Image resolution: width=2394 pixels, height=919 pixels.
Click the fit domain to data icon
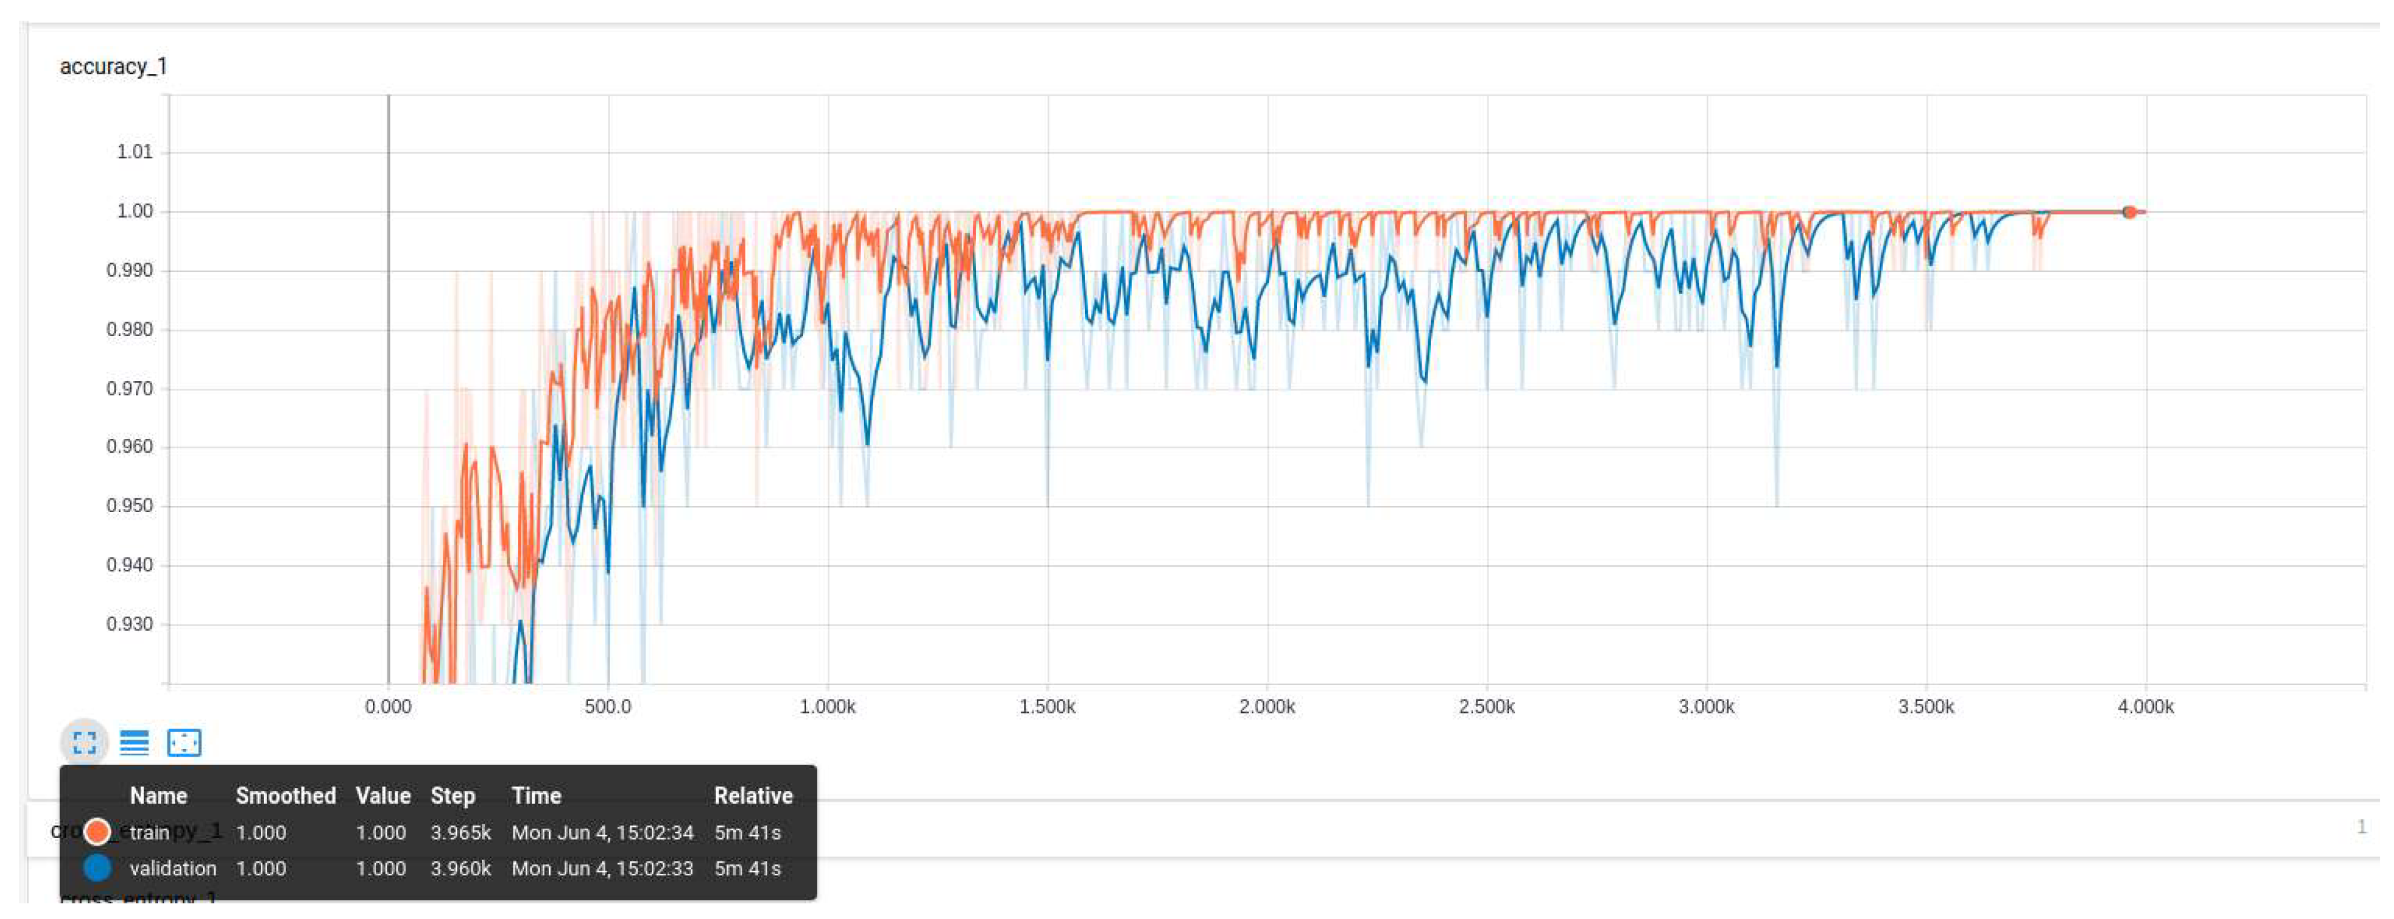tap(184, 743)
